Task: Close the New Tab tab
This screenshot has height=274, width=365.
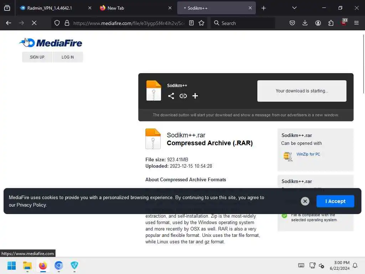Action: [x=170, y=8]
